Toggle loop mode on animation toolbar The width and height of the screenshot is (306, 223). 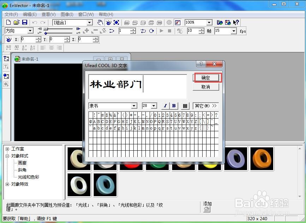pyautogui.click(x=143, y=31)
